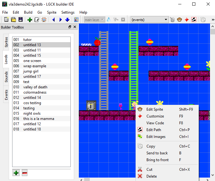Click the edit path toolbar icon
The image size is (215, 181).
coord(194,20)
